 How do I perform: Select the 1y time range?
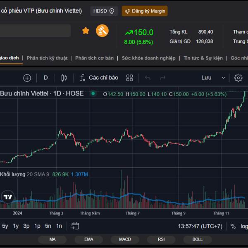(x=16, y=226)
